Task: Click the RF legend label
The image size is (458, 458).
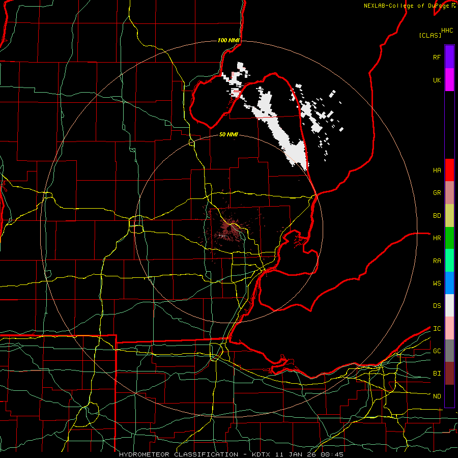Action: coord(437,57)
